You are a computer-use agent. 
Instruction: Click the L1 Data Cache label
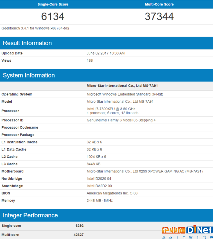(14, 149)
